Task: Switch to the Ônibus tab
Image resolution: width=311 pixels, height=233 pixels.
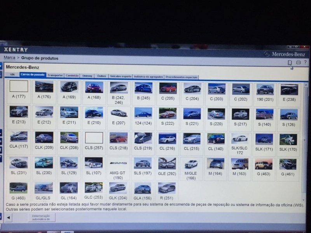Action: [x=101, y=76]
